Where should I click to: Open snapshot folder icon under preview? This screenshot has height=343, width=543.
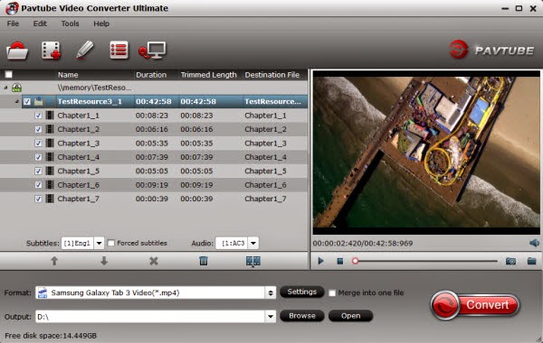click(532, 261)
